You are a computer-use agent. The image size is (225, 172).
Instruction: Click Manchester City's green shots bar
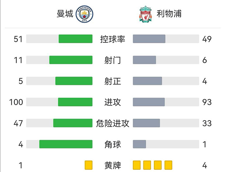coord(71,60)
